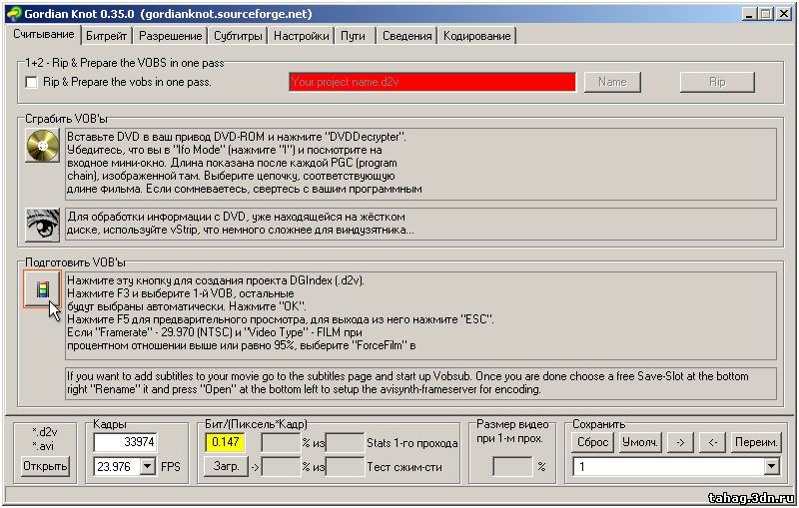Click the DGIndex instructions text box
799x508 pixels.
pyautogui.click(x=420, y=315)
